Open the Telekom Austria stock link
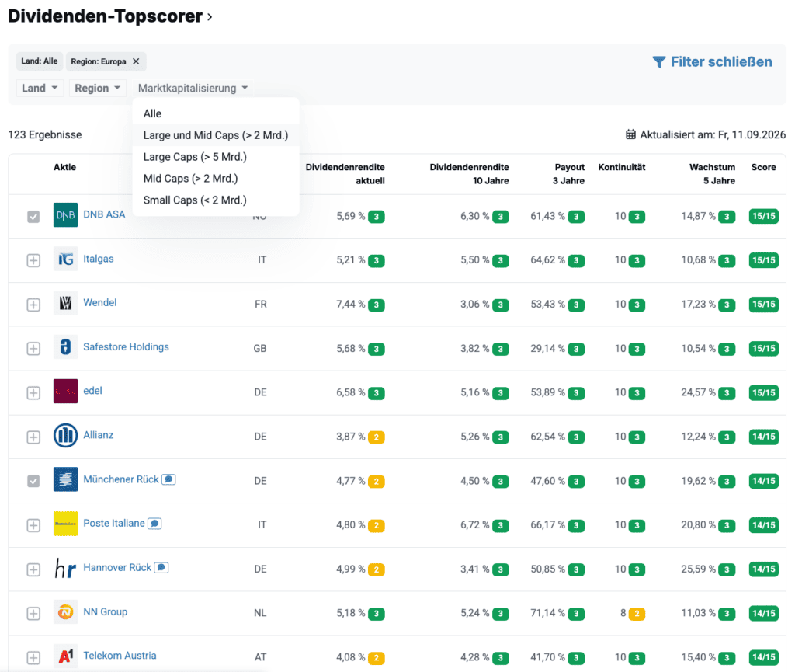 coord(120,656)
